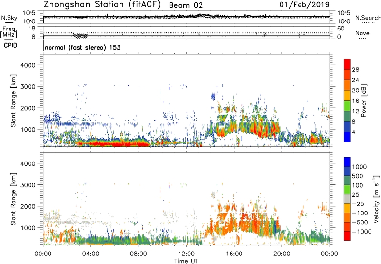This screenshot has height=264, width=381.
Task: Select the '20:00' time tick label
Action: [x=282, y=254]
